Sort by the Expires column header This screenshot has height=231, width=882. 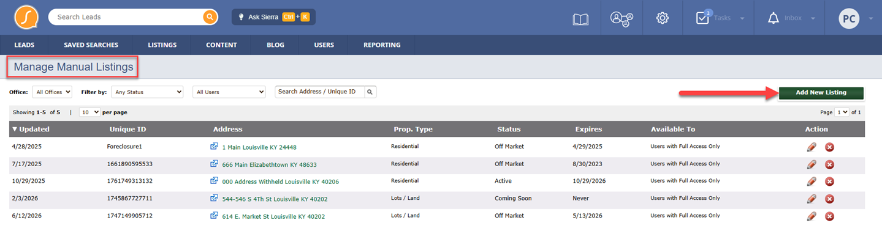tap(588, 129)
